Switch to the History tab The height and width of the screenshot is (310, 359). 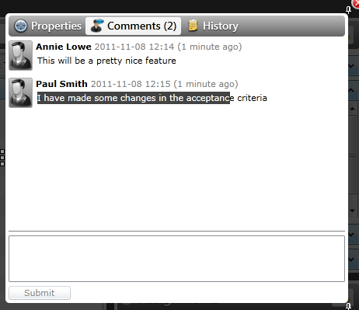(x=213, y=26)
